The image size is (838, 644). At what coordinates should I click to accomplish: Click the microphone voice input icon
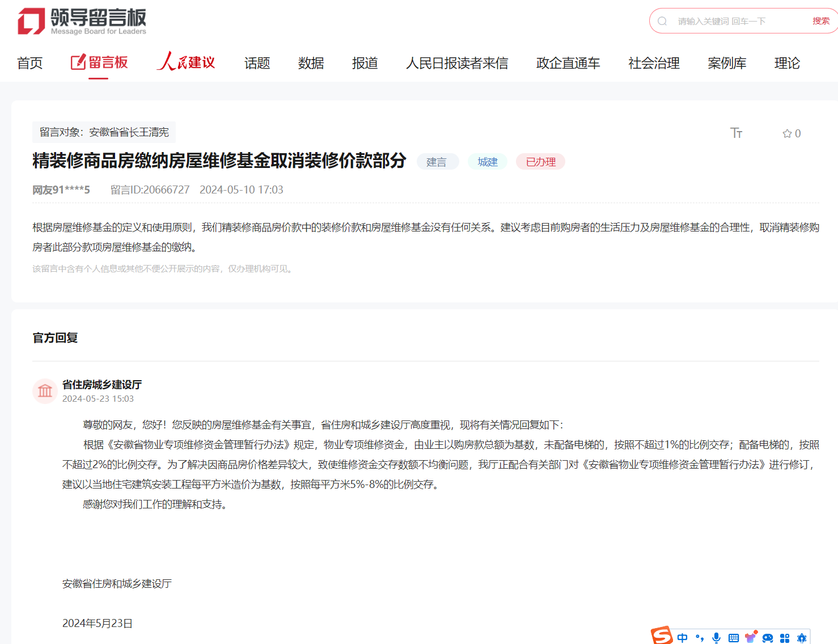717,638
